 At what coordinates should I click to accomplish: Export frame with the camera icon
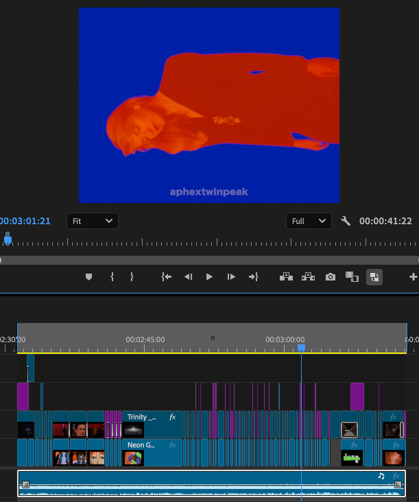330,277
